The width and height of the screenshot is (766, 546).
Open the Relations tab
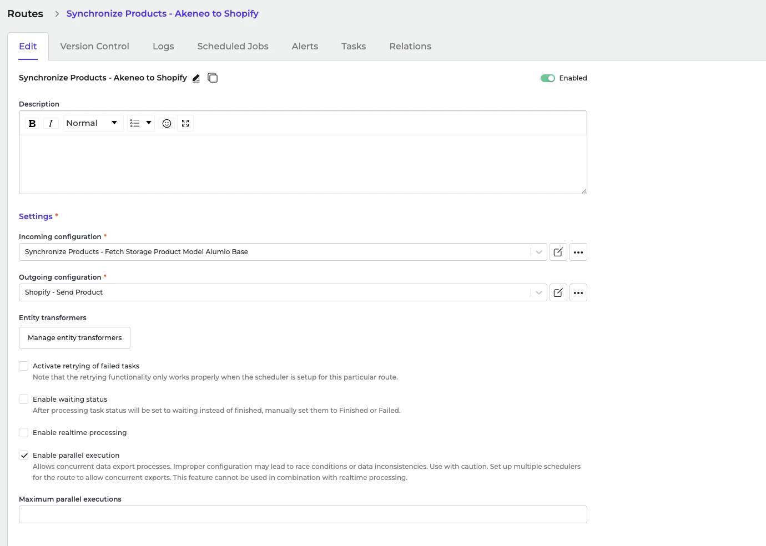pyautogui.click(x=410, y=47)
